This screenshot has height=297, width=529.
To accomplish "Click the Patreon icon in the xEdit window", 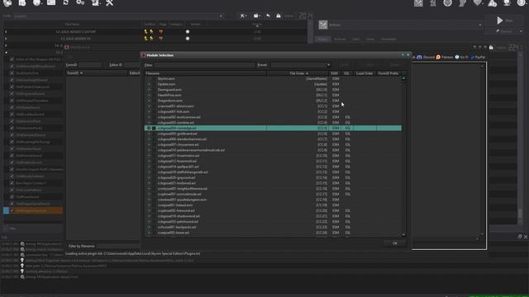I will pyautogui.click(x=438, y=57).
